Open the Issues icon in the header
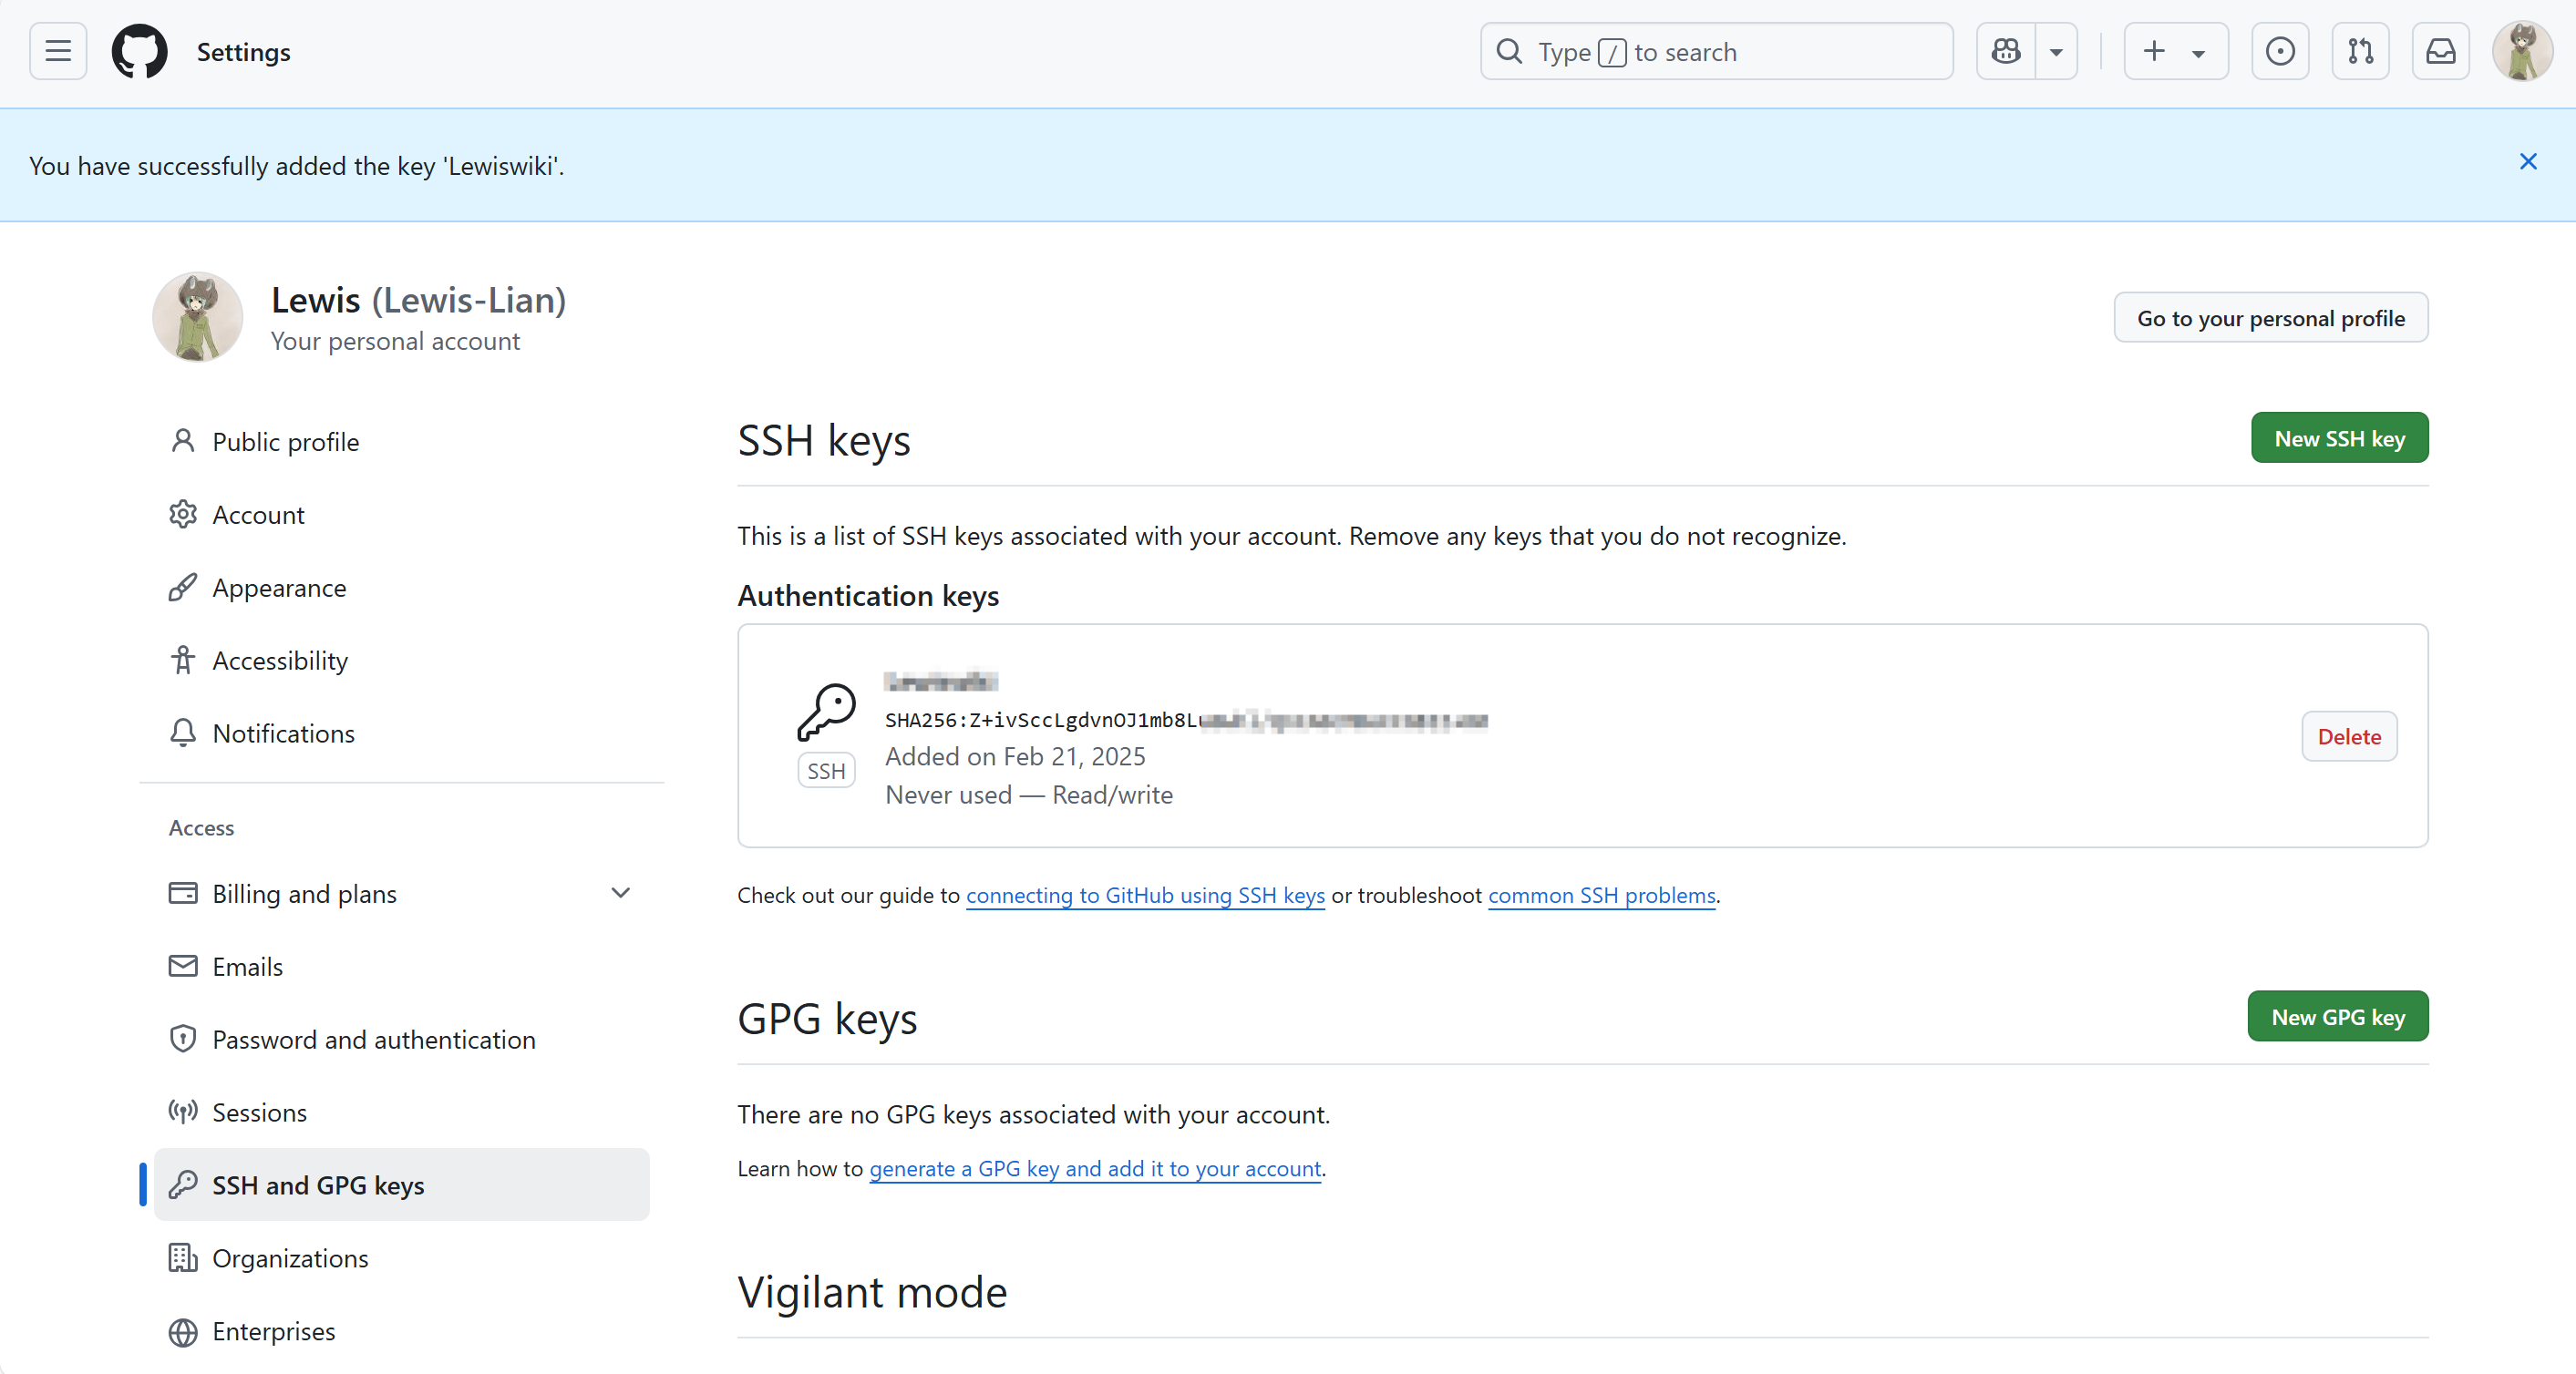The image size is (2576, 1374). (x=2280, y=52)
